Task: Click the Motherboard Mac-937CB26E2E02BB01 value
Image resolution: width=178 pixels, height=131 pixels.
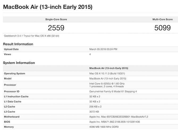Action: [x=115, y=117]
